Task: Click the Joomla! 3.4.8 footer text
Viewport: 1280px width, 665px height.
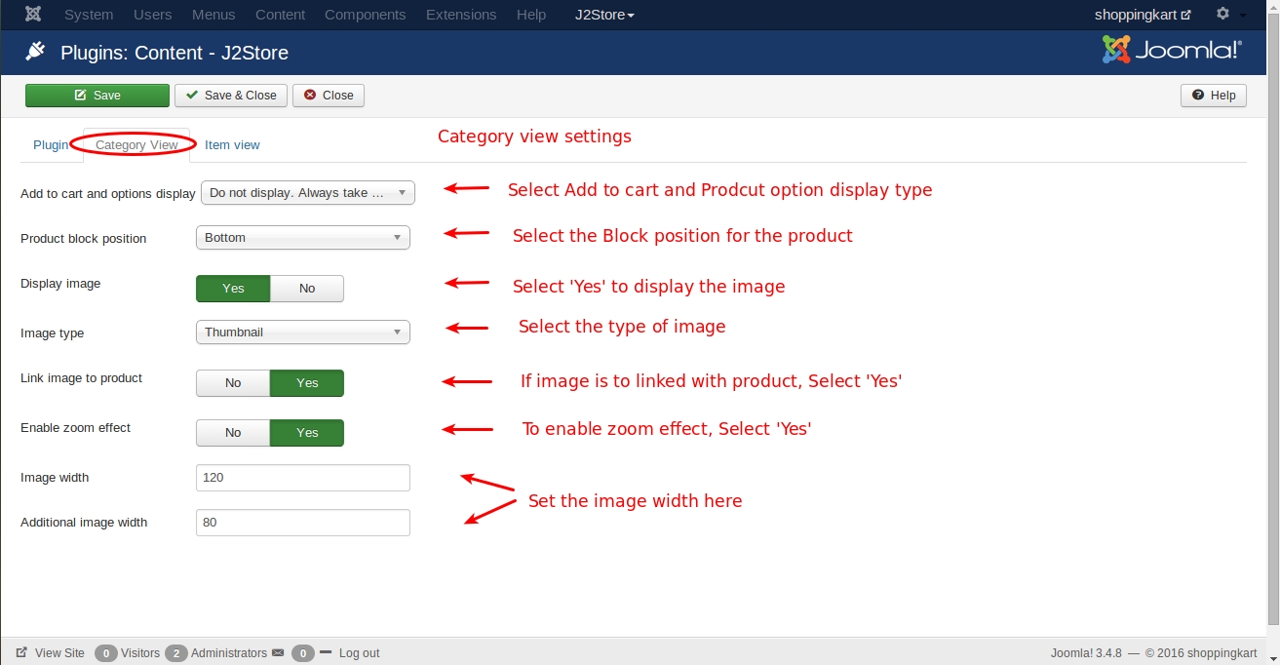Action: pos(1086,653)
